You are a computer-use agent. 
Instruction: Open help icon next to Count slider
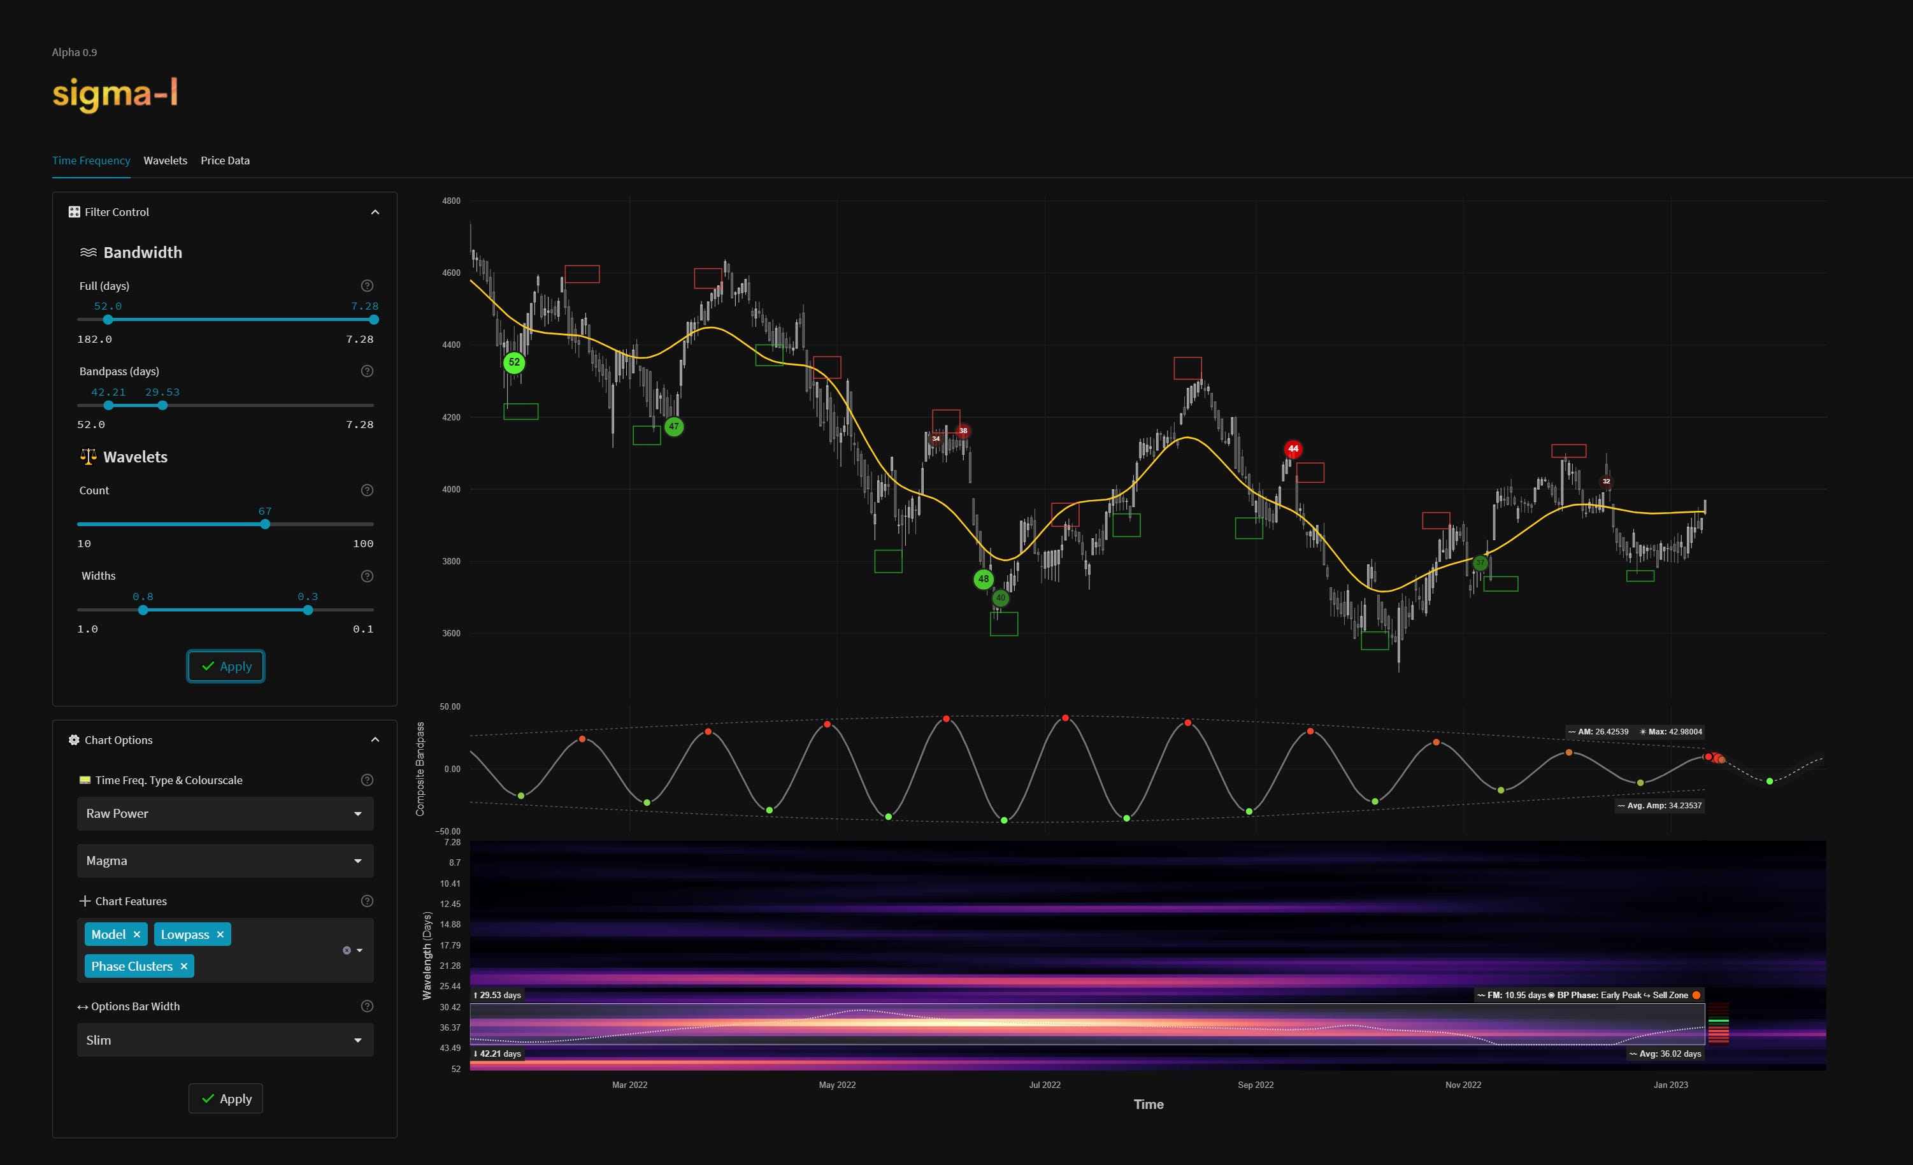[x=366, y=490]
